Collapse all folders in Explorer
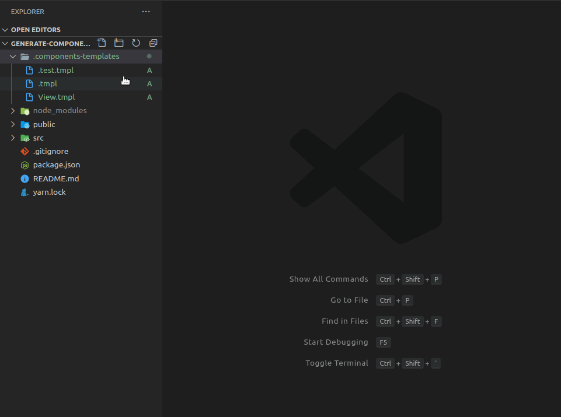The image size is (561, 417). pos(153,43)
